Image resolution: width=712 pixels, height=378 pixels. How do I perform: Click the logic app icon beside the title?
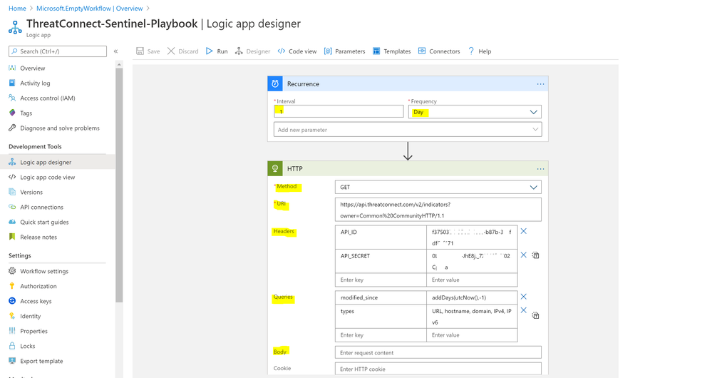15,27
